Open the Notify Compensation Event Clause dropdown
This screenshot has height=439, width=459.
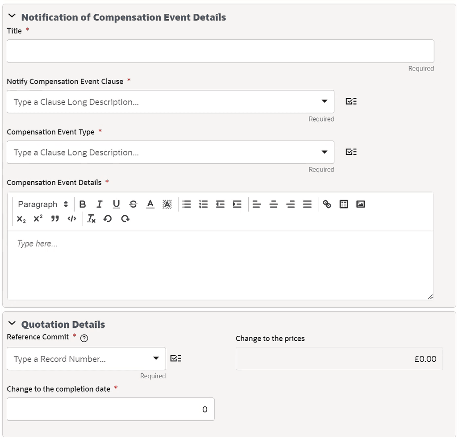[325, 102]
